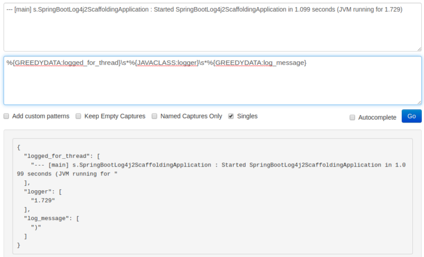Check the Named Captures Only box
Image resolution: width=424 pixels, height=257 pixels.
pos(155,116)
